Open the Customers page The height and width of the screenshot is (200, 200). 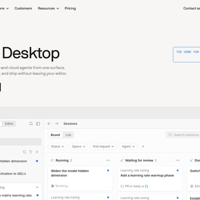(23, 8)
